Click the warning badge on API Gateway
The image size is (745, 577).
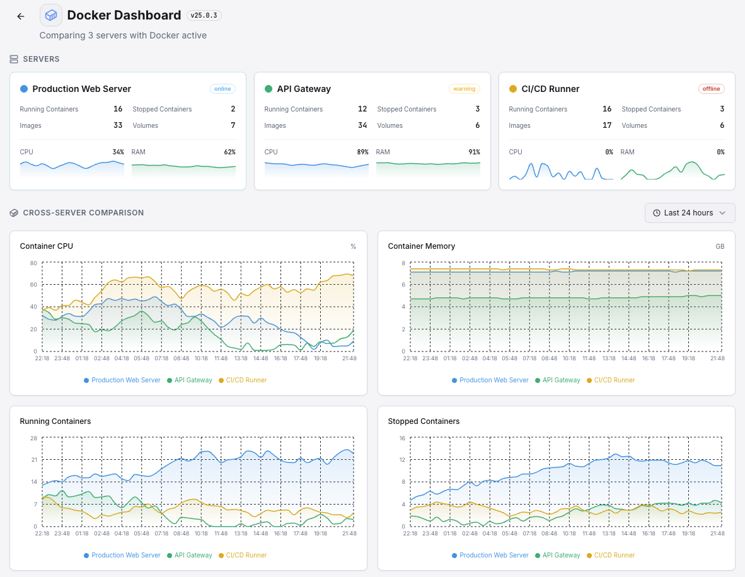tap(465, 89)
